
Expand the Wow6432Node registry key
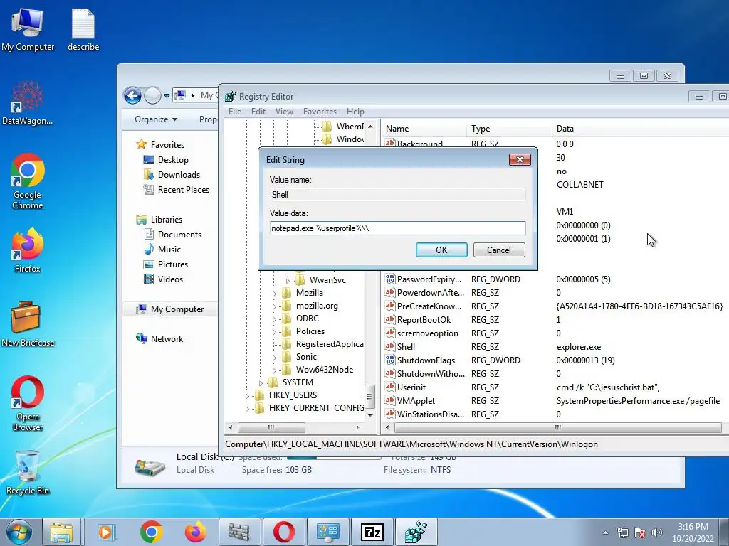274,370
